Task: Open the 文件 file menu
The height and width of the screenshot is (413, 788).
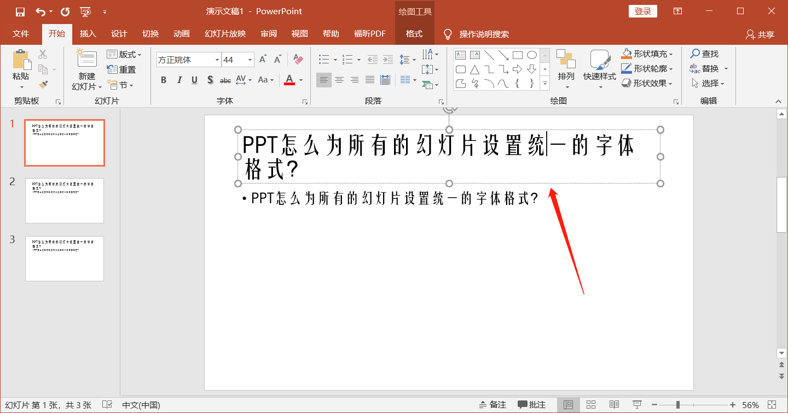Action: pos(21,34)
